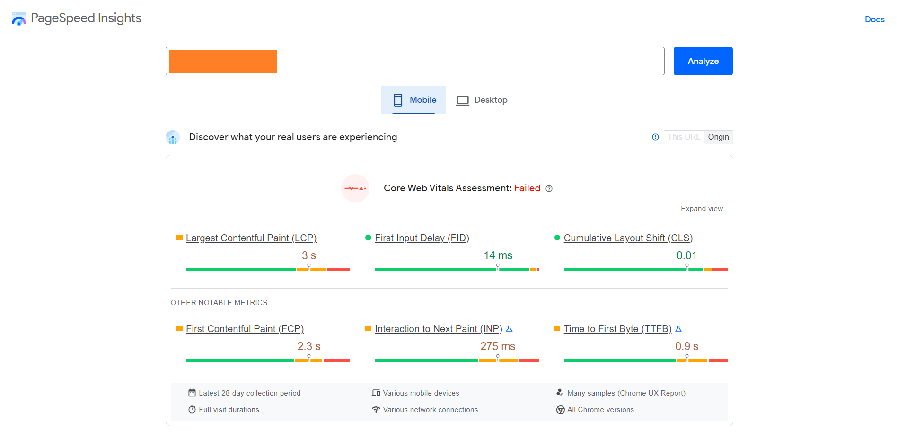Select the Origin toggle option

[718, 137]
